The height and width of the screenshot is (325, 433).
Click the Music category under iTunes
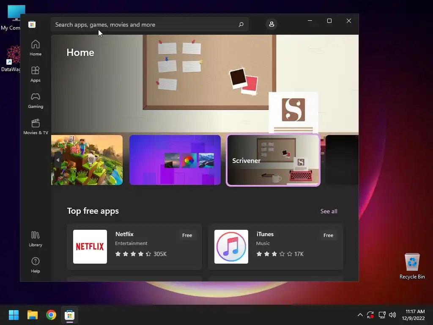click(263, 243)
